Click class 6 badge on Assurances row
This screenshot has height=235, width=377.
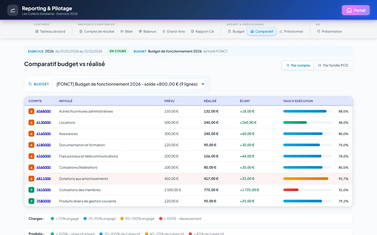tap(31, 134)
